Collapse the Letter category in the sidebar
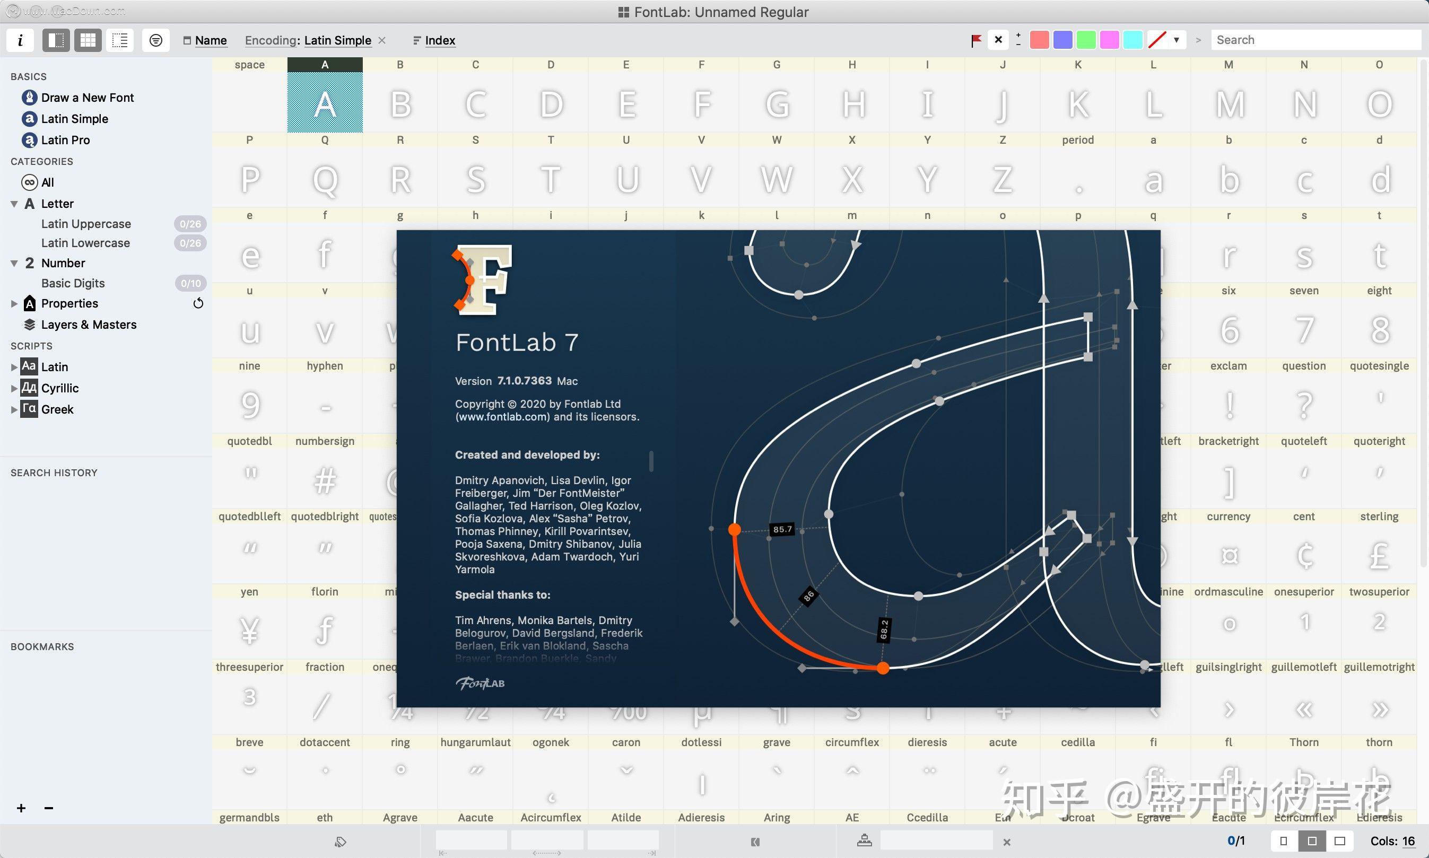 (x=14, y=204)
